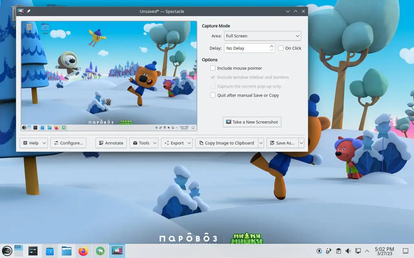The height and width of the screenshot is (258, 414).
Task: Click the Show Desktop button in the panel
Action: pyautogui.click(x=405, y=251)
